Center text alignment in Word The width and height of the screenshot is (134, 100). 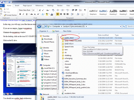pos(61,14)
